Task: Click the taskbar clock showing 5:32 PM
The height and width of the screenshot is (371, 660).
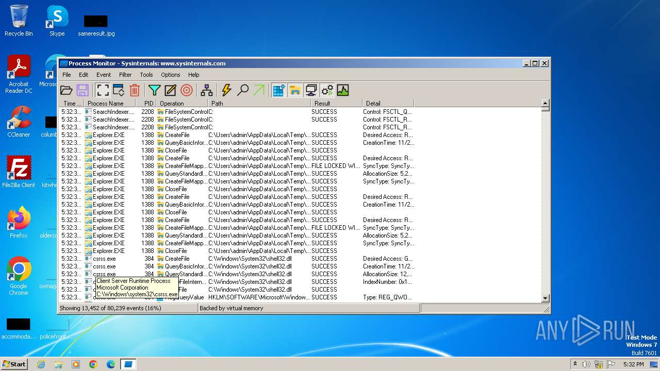Action: click(x=633, y=364)
